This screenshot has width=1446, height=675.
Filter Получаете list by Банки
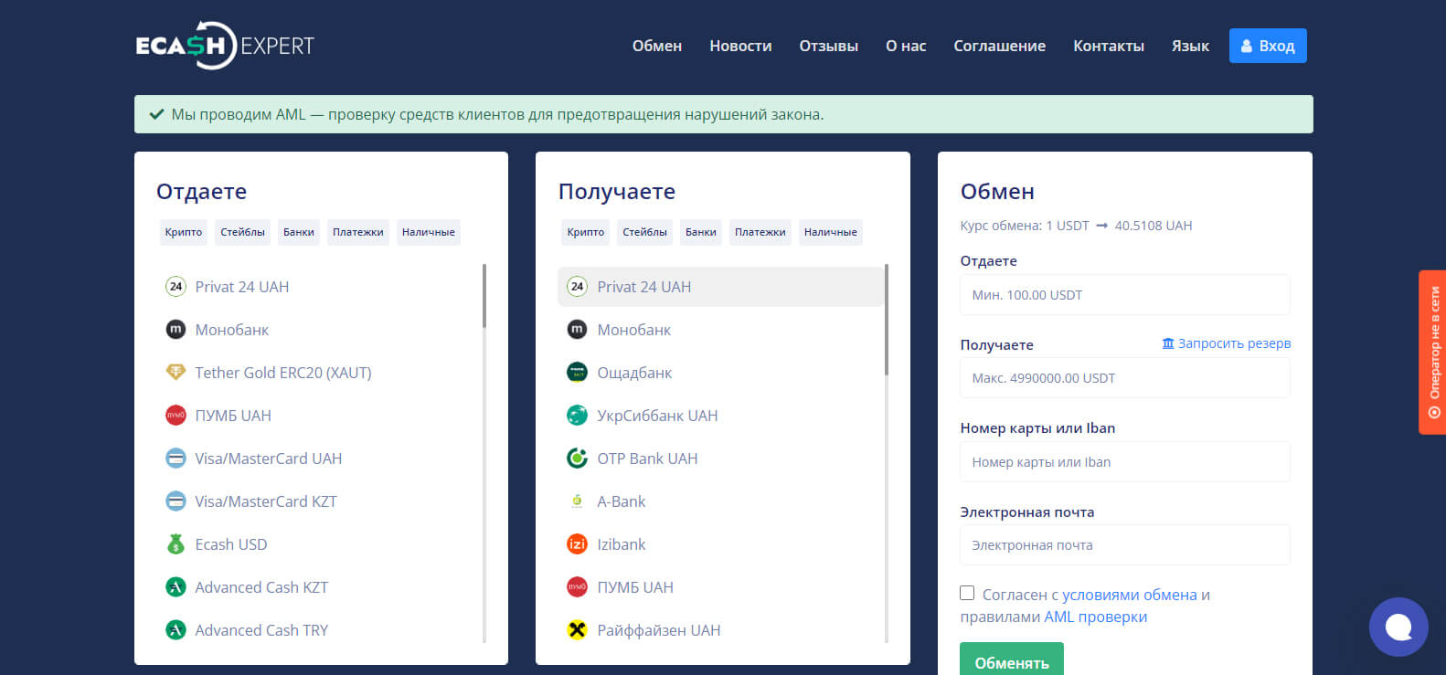(701, 232)
